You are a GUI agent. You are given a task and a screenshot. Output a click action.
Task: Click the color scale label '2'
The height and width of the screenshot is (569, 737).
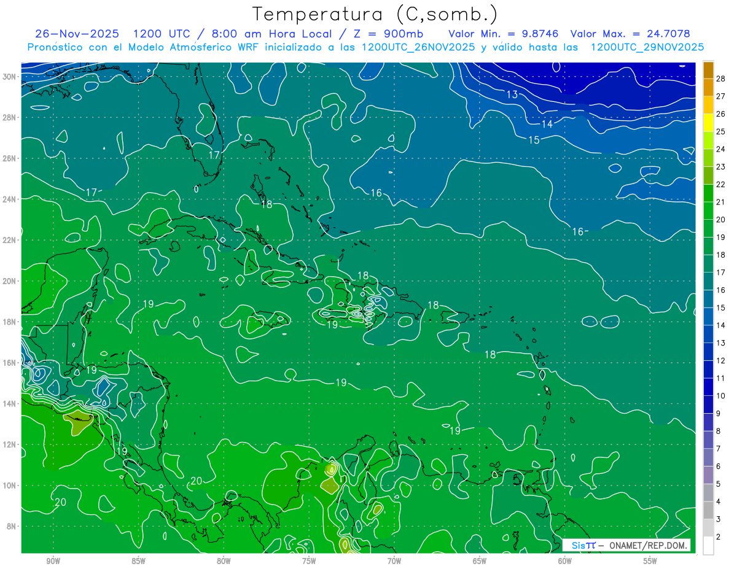[719, 537]
